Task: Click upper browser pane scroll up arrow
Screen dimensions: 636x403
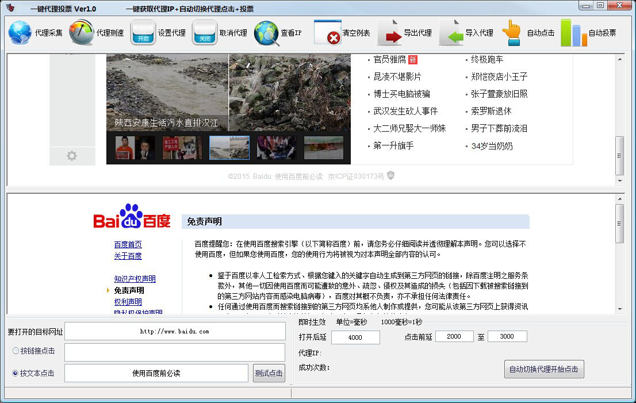Action: 620,60
